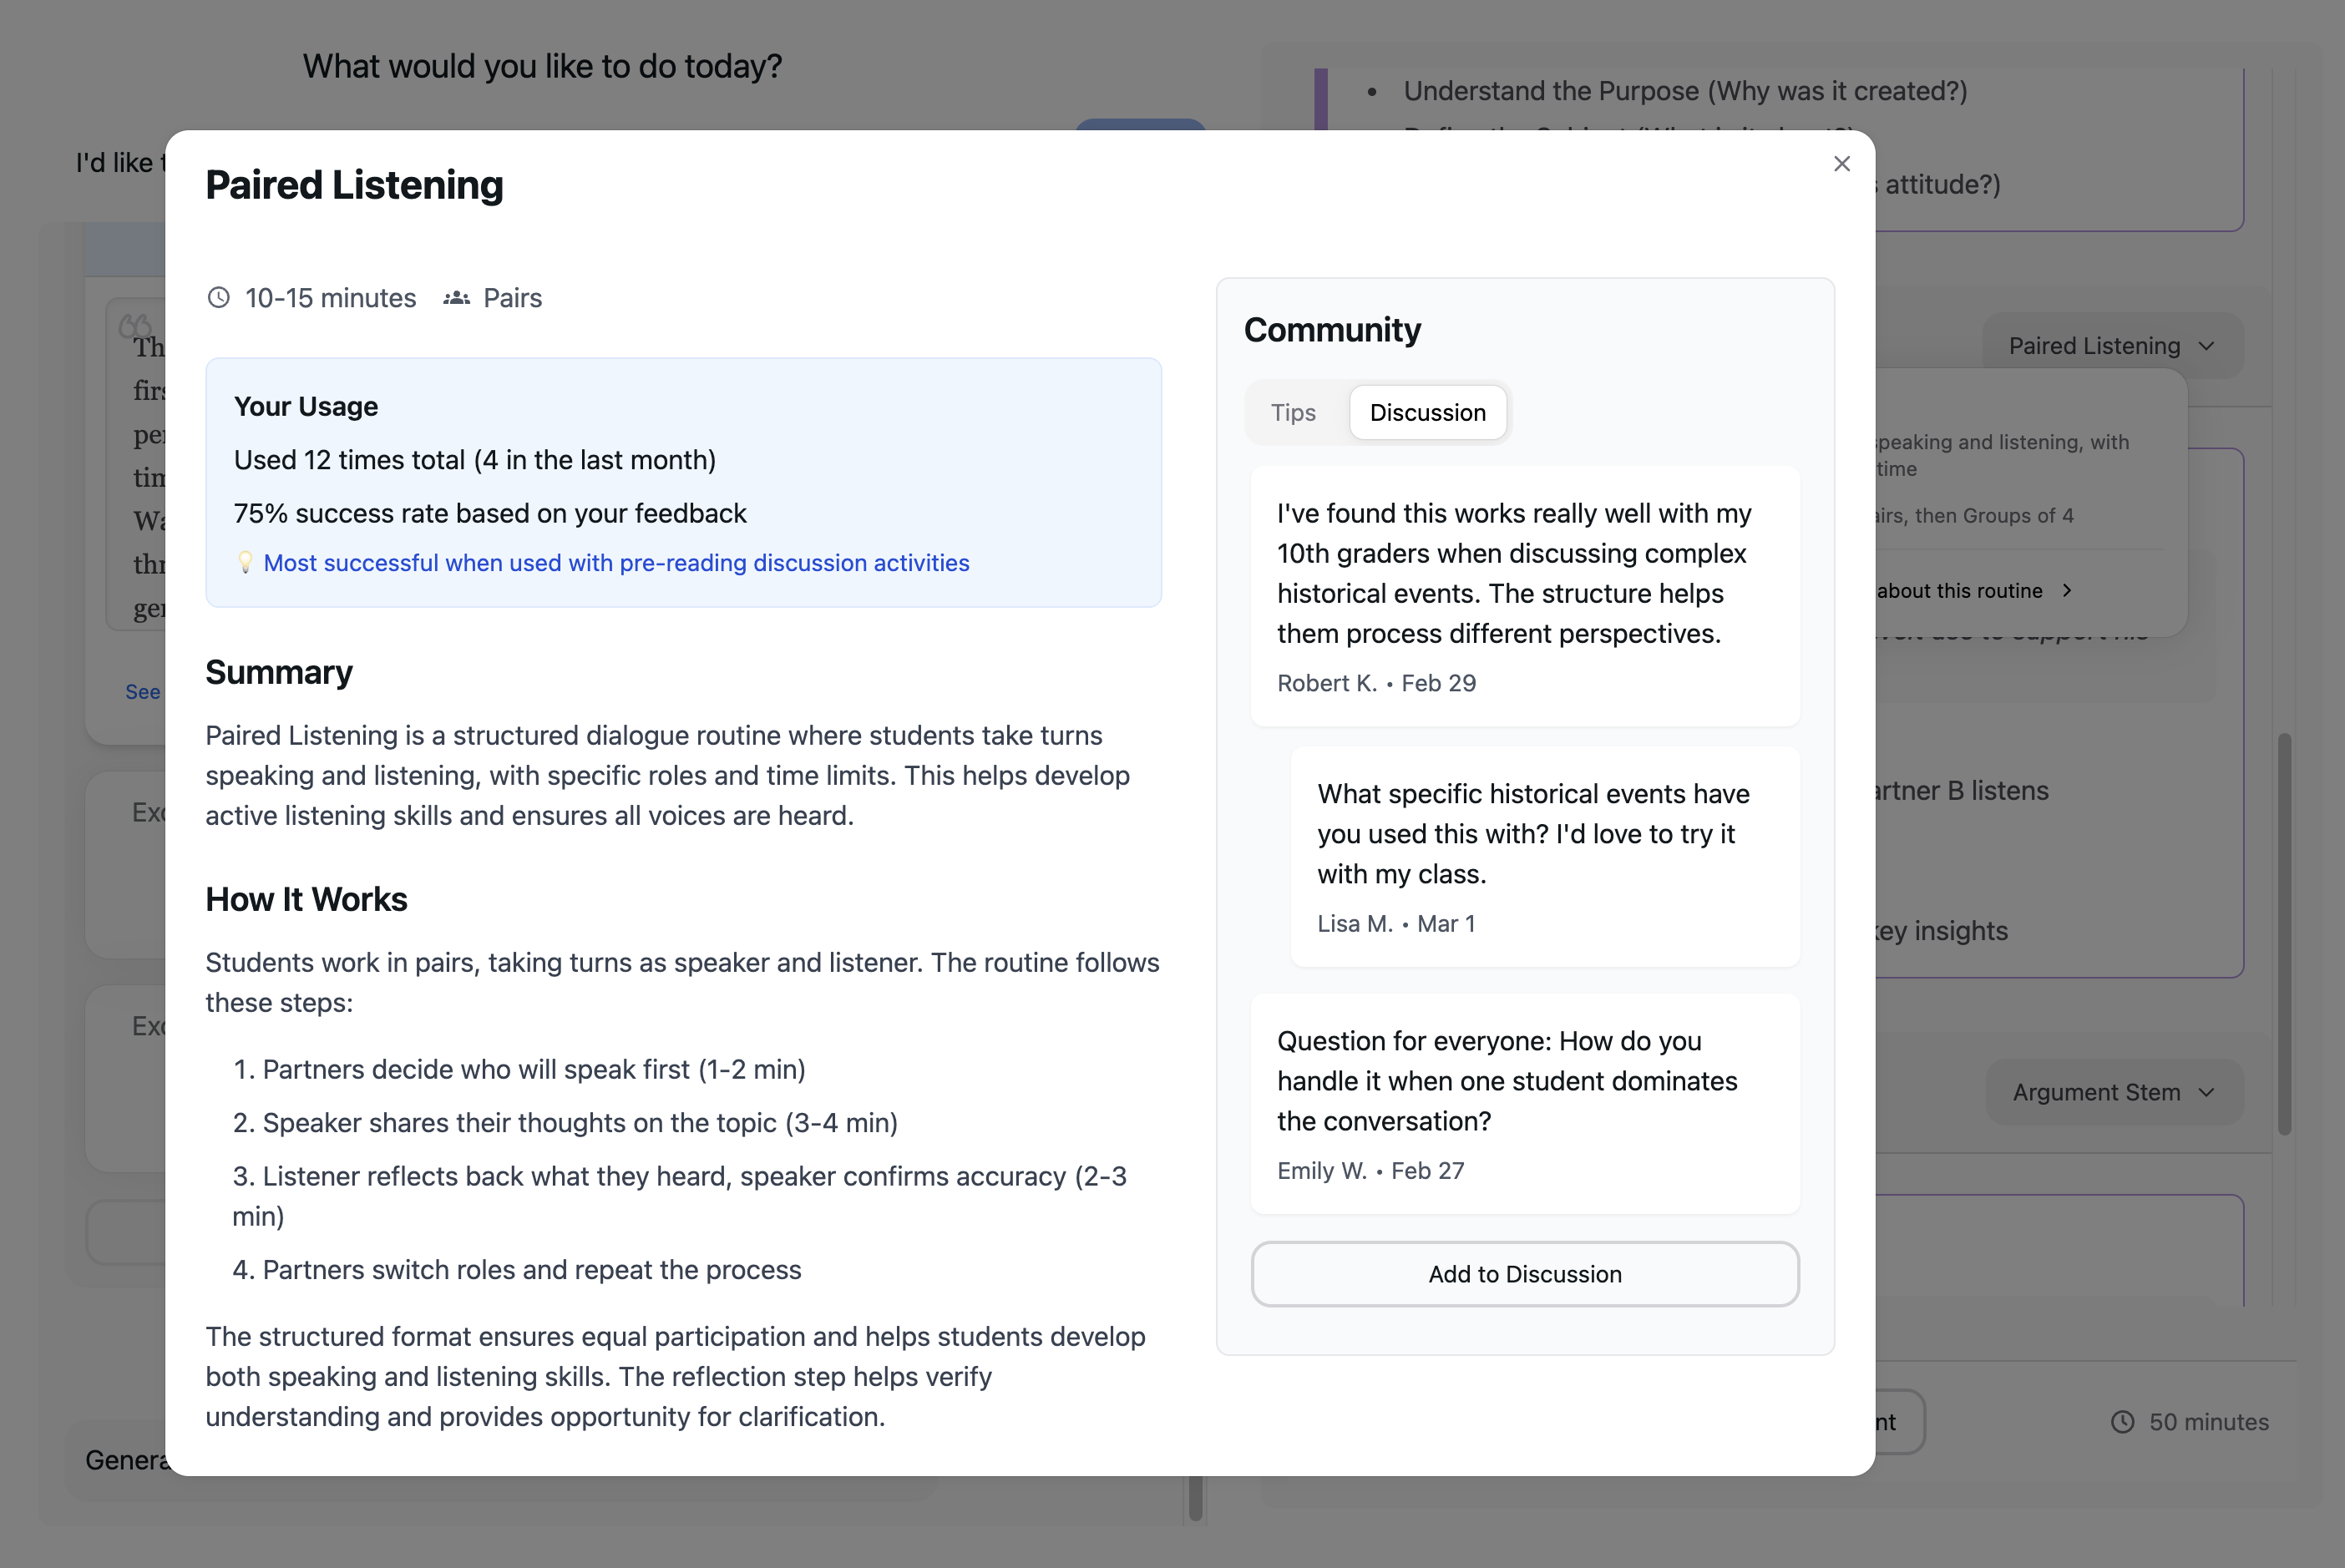Click the clock icon beside 10-15 minutes
This screenshot has width=2345, height=1568.
point(218,298)
